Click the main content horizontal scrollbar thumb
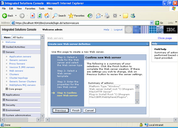 105,120
